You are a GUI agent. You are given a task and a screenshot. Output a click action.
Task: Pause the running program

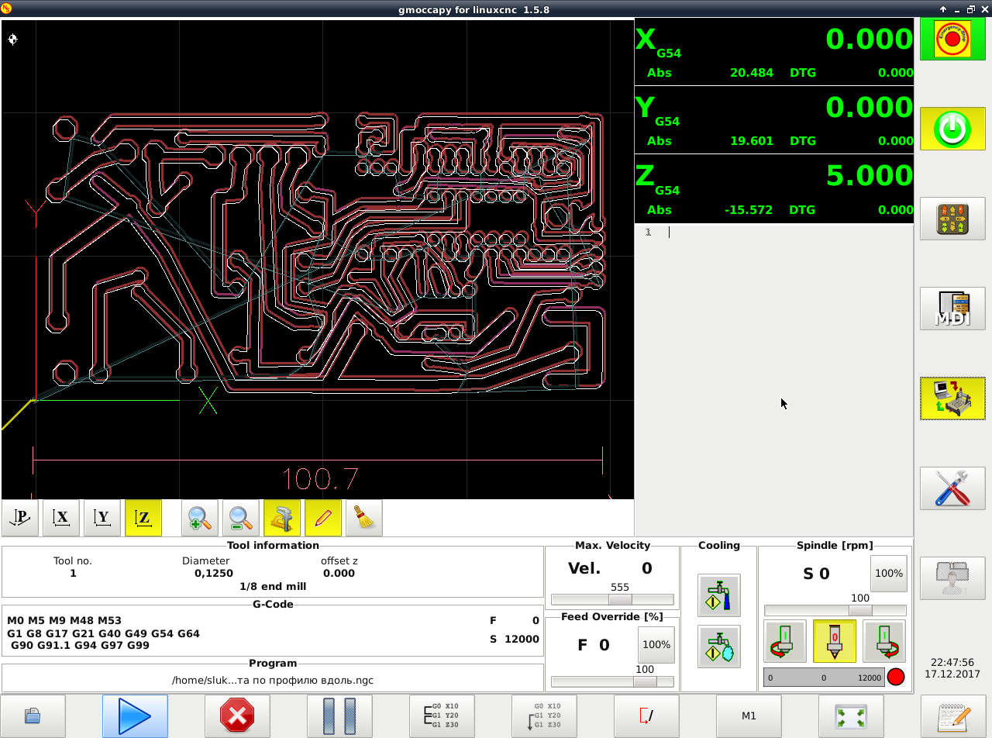pyautogui.click(x=339, y=716)
